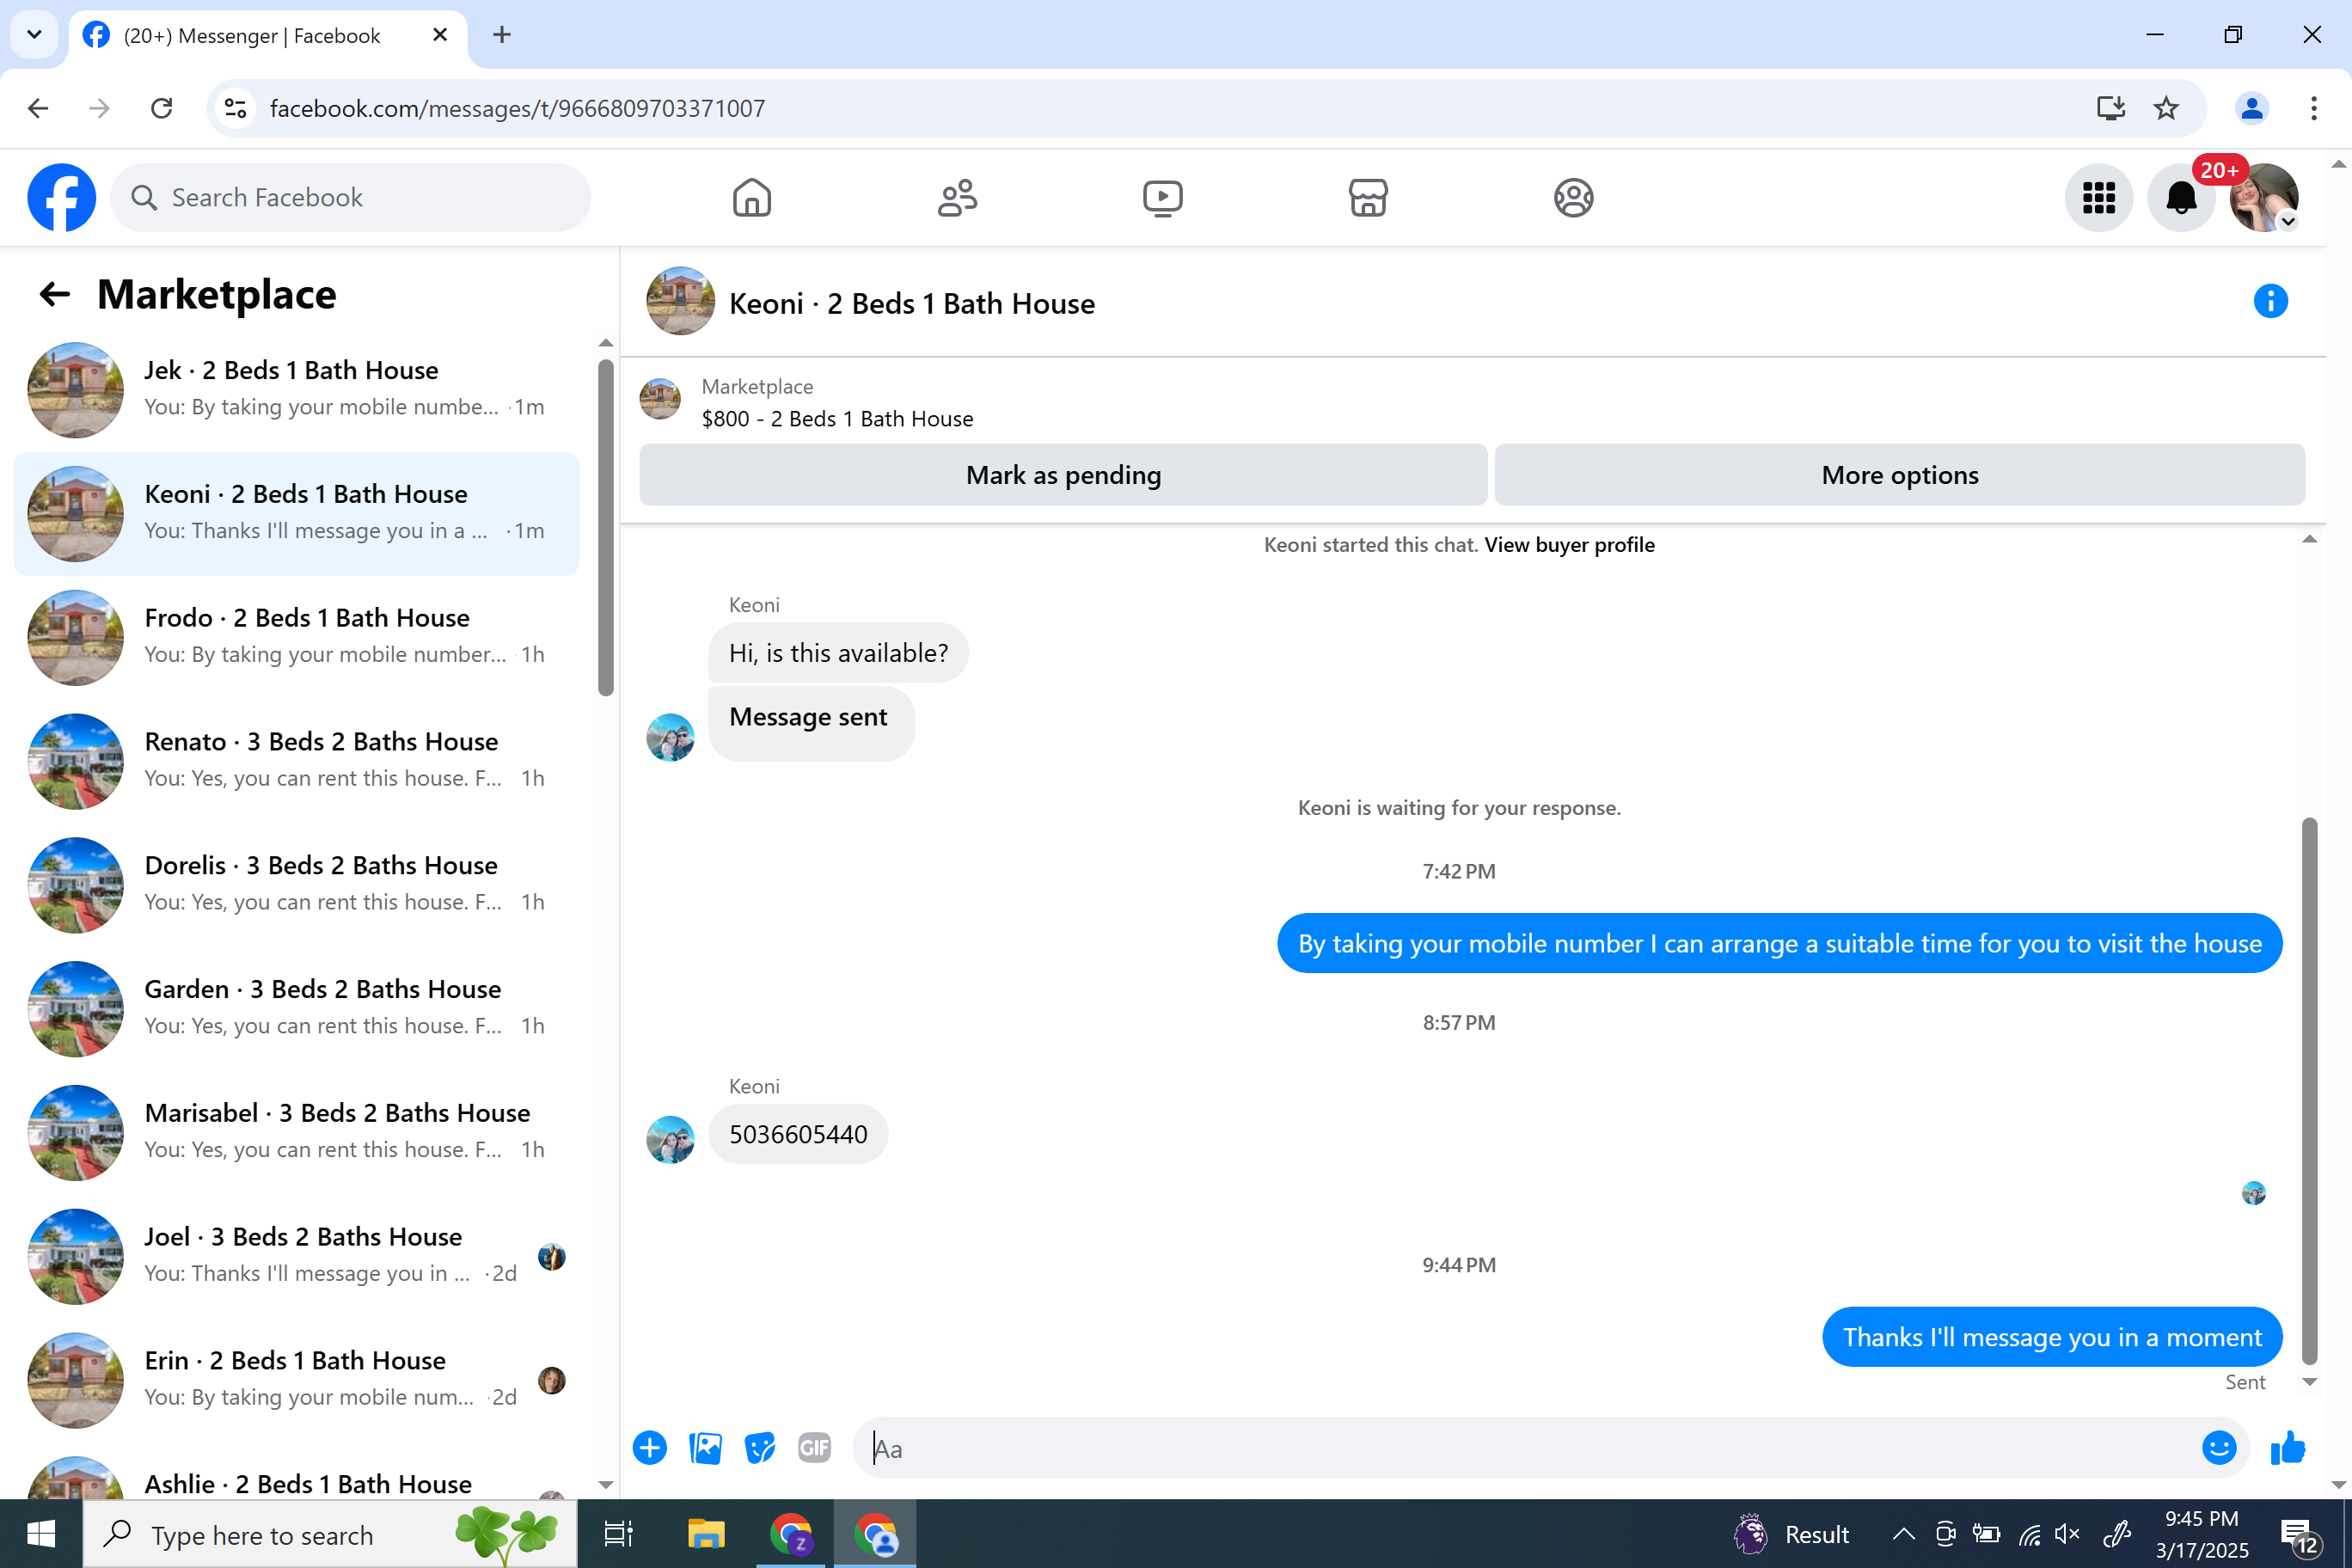Click the chat scrollbar down arrow

pos(2309,1382)
